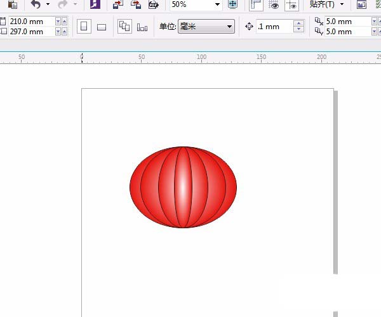Screen dimensions: 381x317
Task: Apply page layout to all pages
Action: 124,26
